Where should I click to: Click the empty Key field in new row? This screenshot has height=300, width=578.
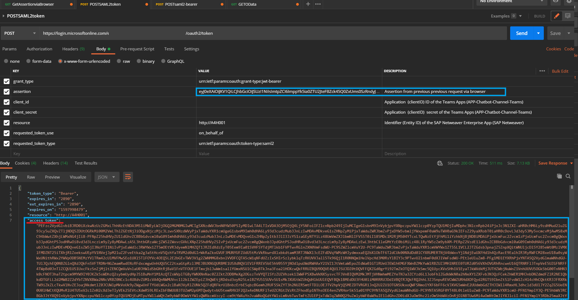[104, 154]
